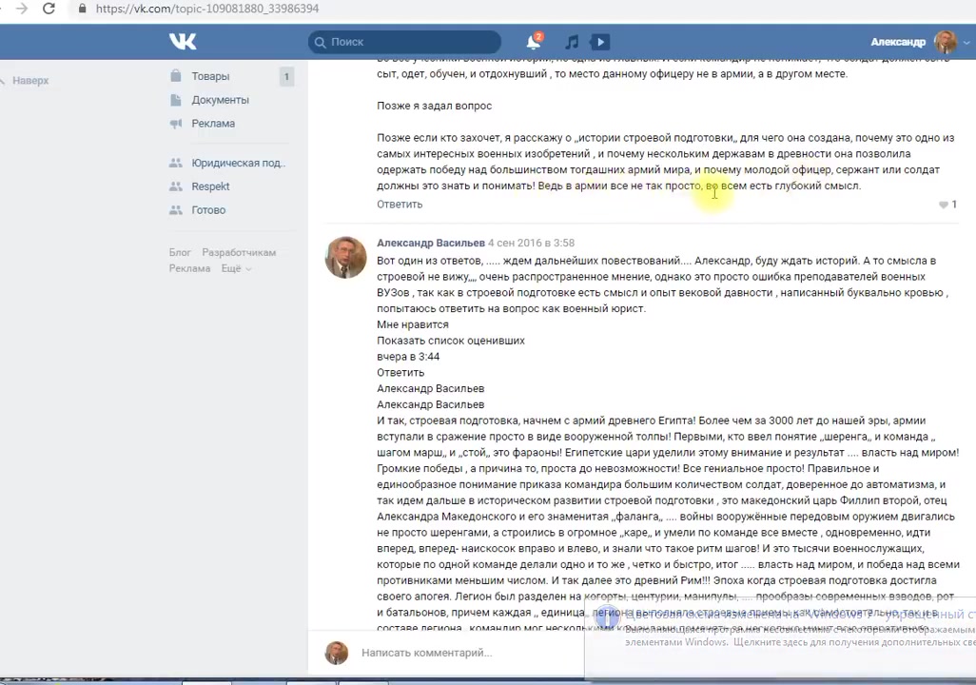This screenshot has width=976, height=685.
Task: Click the Готово group icon
Action: point(176,210)
